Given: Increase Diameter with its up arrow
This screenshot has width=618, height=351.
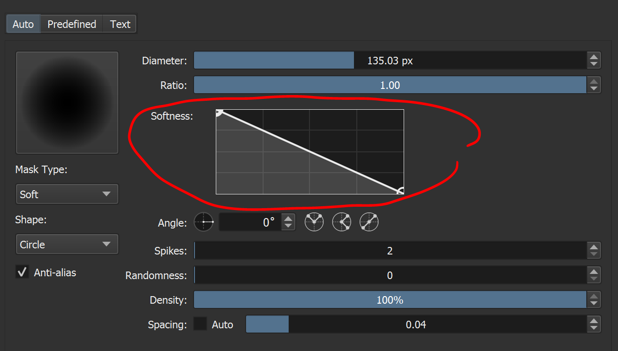Looking at the screenshot, I should tap(594, 56).
